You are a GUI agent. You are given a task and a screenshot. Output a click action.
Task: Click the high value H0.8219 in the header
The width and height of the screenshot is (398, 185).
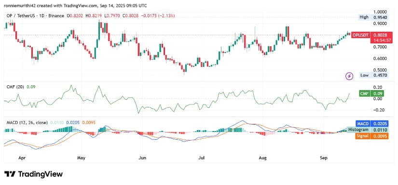94,16
